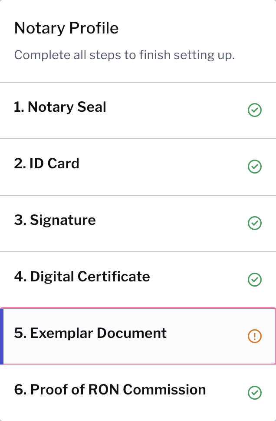Click the check icon beside Digital Certificate
Image resolution: width=276 pixels, height=421 pixels.
(x=255, y=280)
